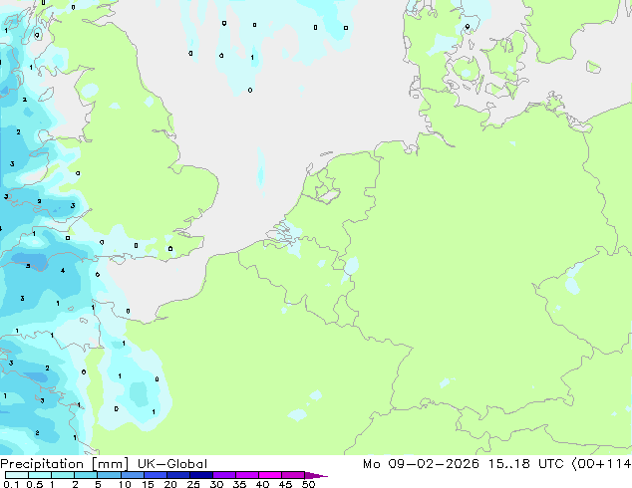Click the '(00+114' forecast offset text
The height and width of the screenshot is (488, 632).
pos(601,464)
